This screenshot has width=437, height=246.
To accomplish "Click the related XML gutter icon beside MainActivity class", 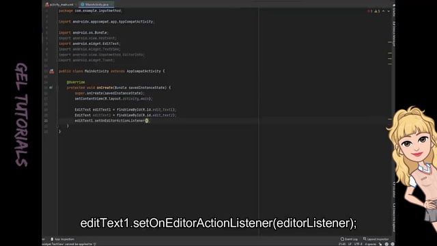I will 52,71.
